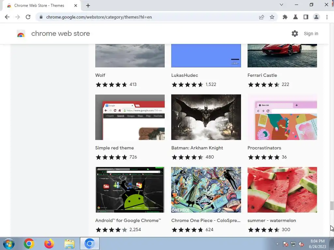Screen dimensions: 334x250
Task: Open the network tray icon
Action: [x=293, y=244]
